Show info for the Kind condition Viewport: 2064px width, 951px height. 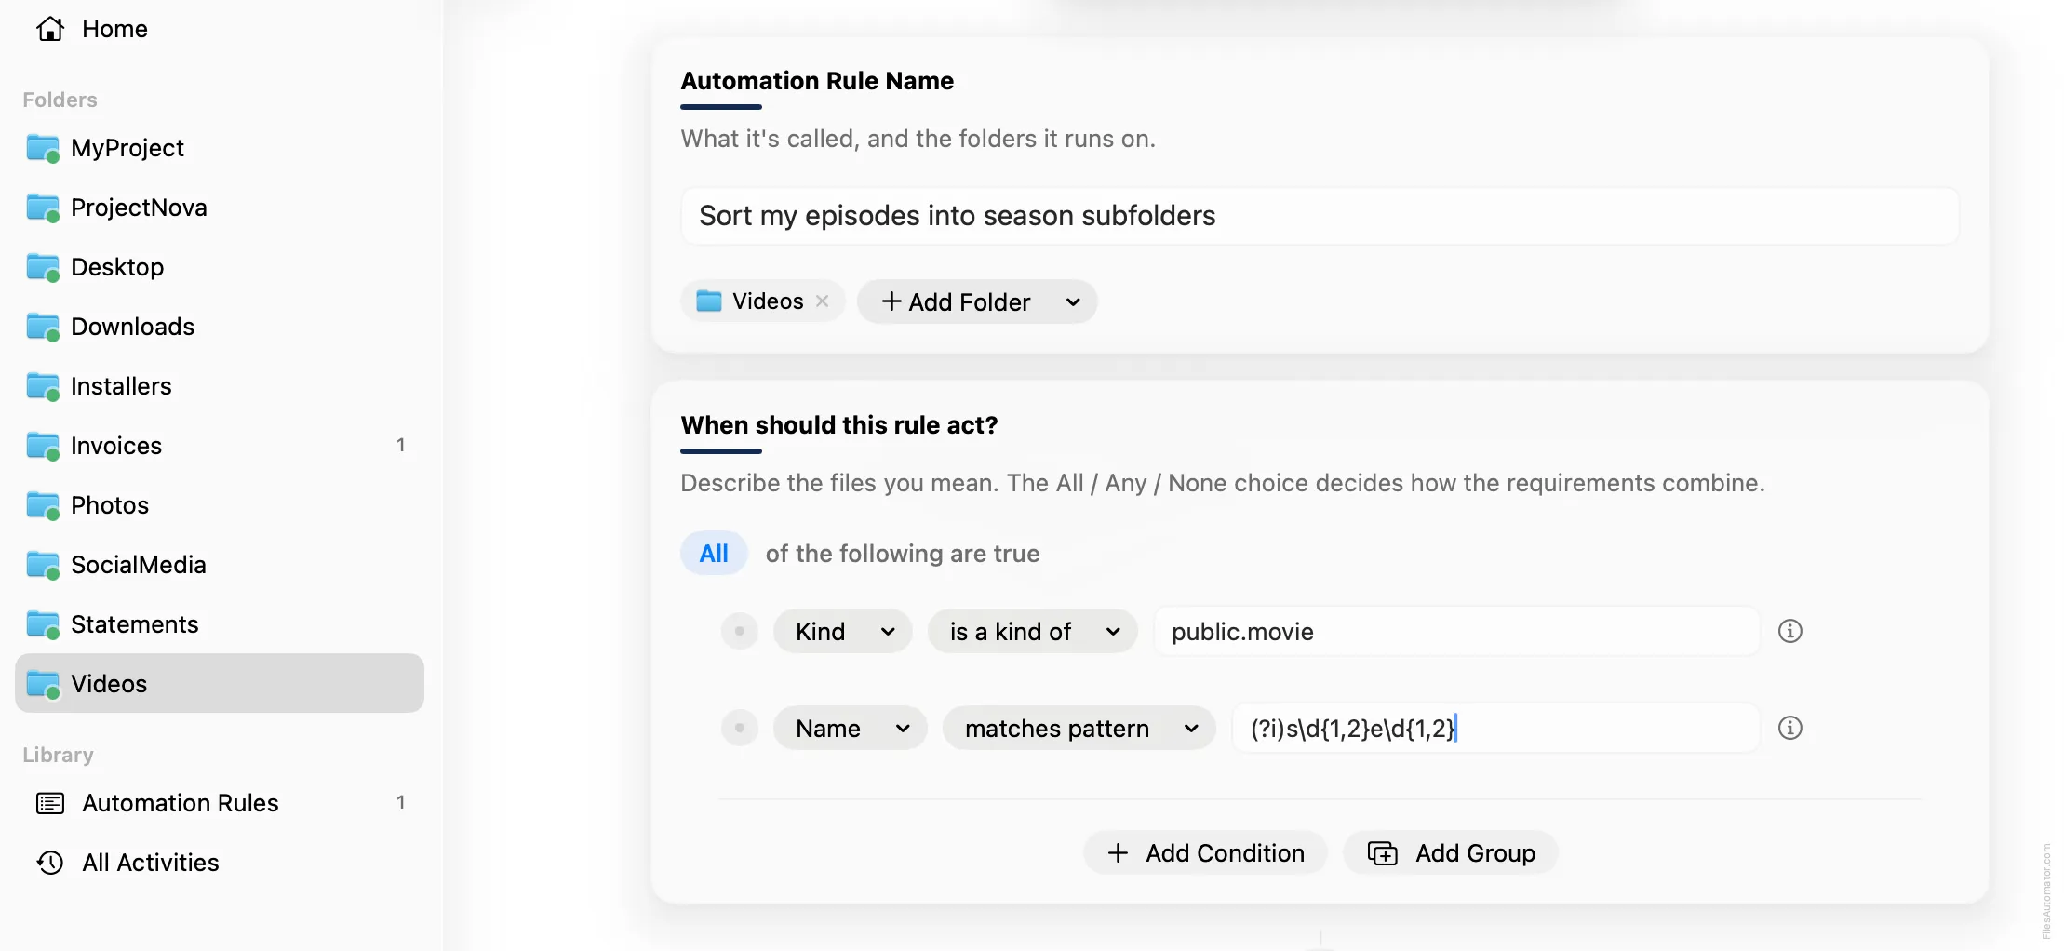[x=1790, y=631]
